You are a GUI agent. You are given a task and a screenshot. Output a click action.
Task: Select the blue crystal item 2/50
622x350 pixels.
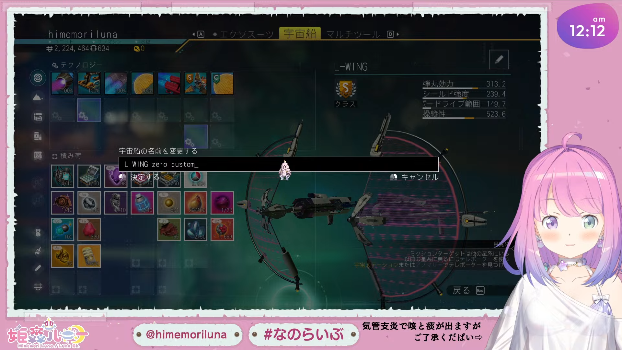195,229
